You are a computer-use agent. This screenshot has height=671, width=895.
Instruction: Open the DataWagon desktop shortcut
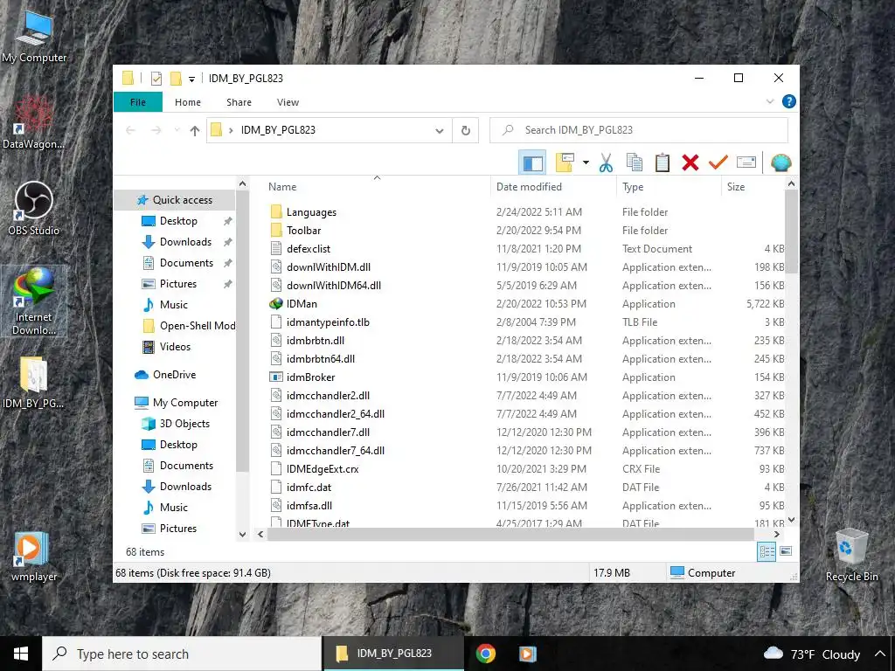pos(34,122)
